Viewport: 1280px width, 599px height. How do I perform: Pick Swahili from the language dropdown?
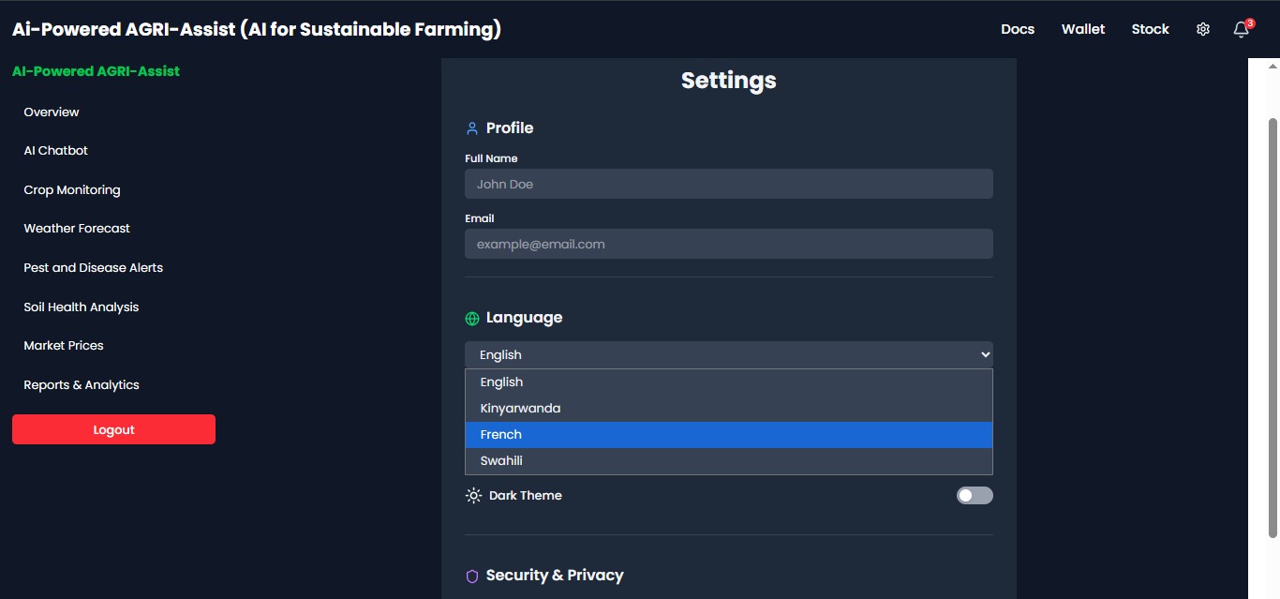point(728,461)
